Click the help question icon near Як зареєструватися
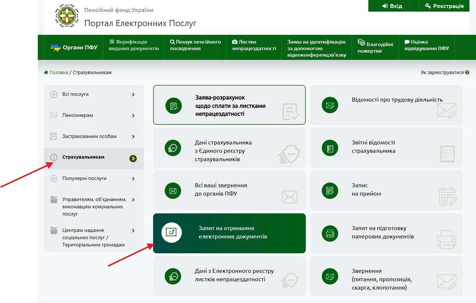The height and width of the screenshot is (303, 476). pos(467,73)
